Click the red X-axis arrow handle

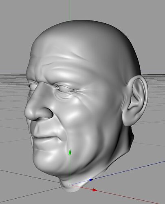pos(95,190)
